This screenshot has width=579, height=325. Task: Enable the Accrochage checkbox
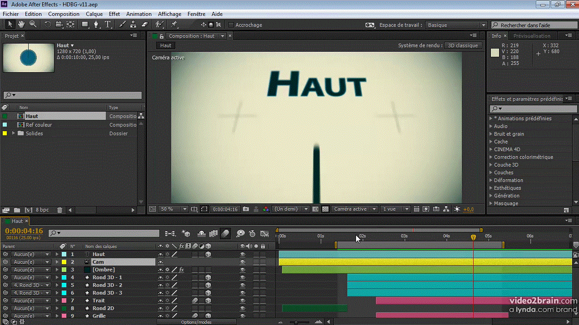pyautogui.click(x=231, y=25)
